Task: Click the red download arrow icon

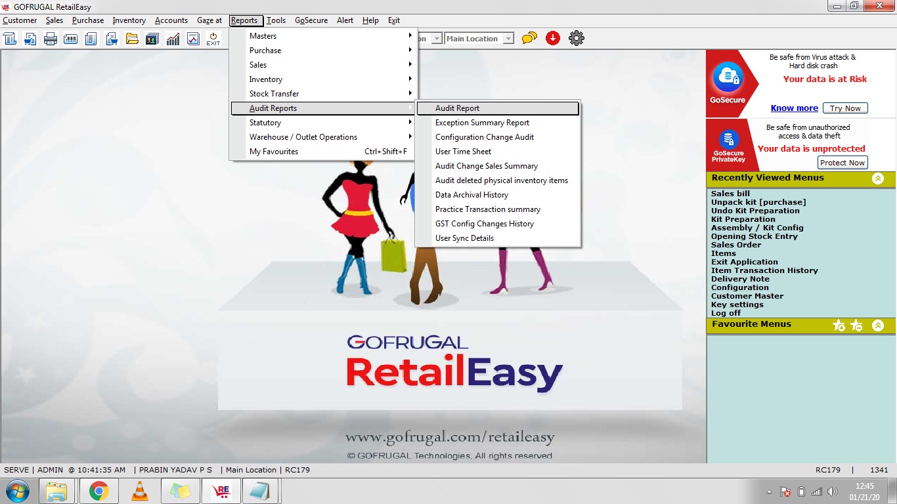Action: pos(553,39)
